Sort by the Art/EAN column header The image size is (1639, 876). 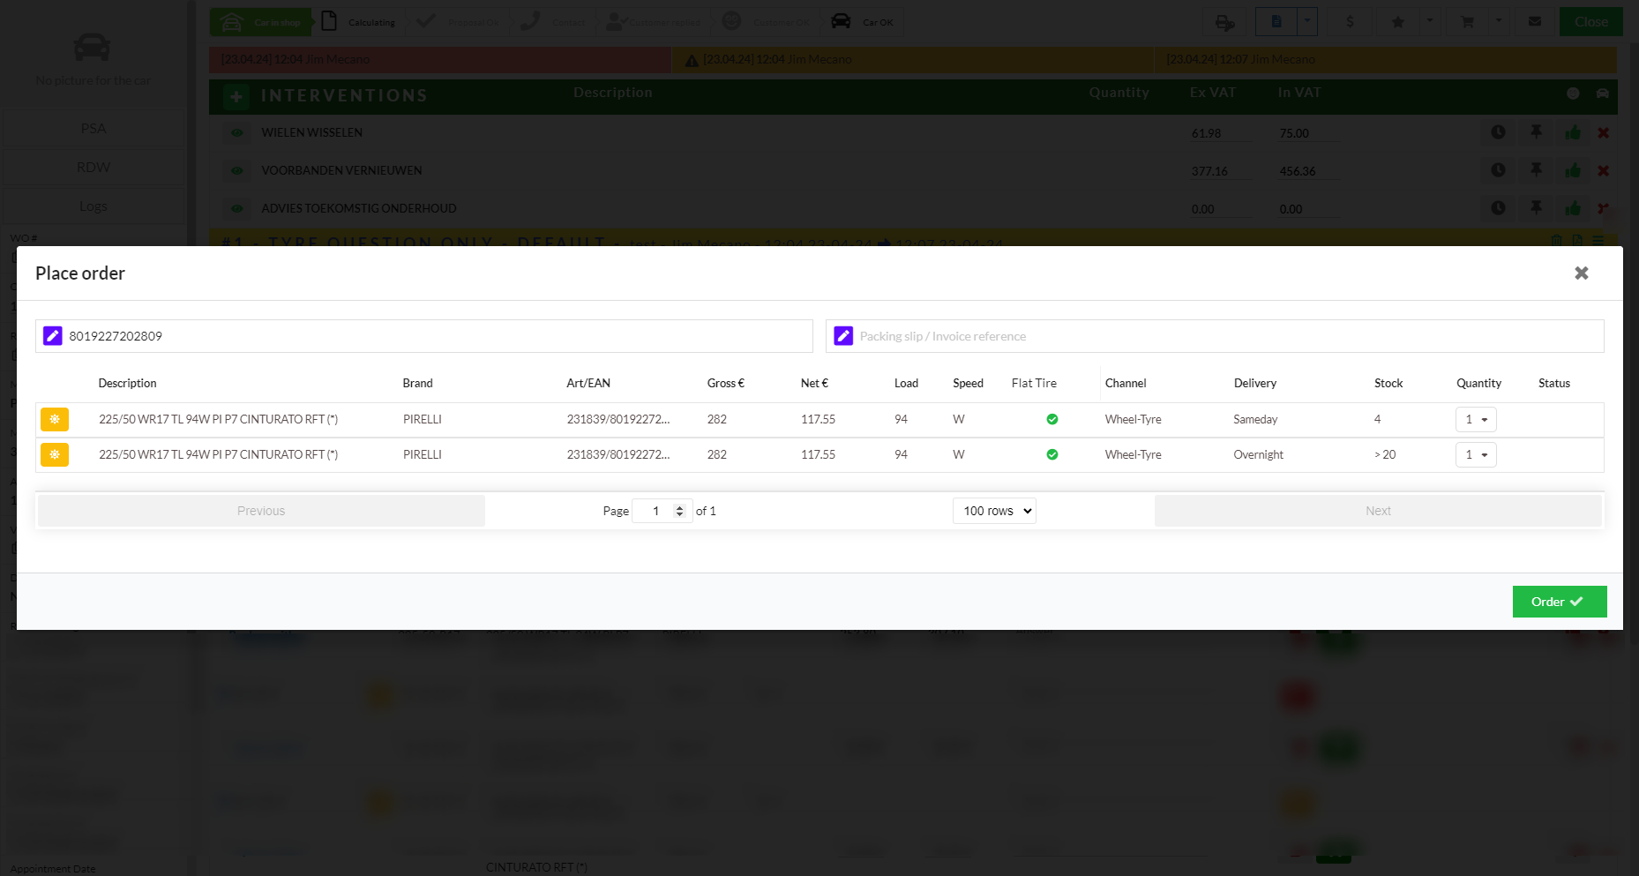pyautogui.click(x=588, y=383)
